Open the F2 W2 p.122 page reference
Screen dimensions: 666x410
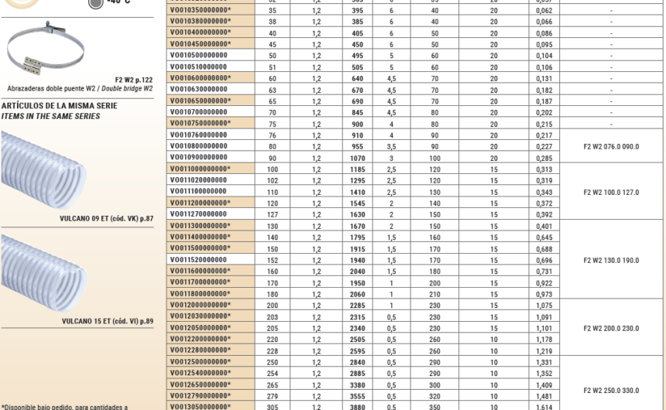(x=133, y=80)
